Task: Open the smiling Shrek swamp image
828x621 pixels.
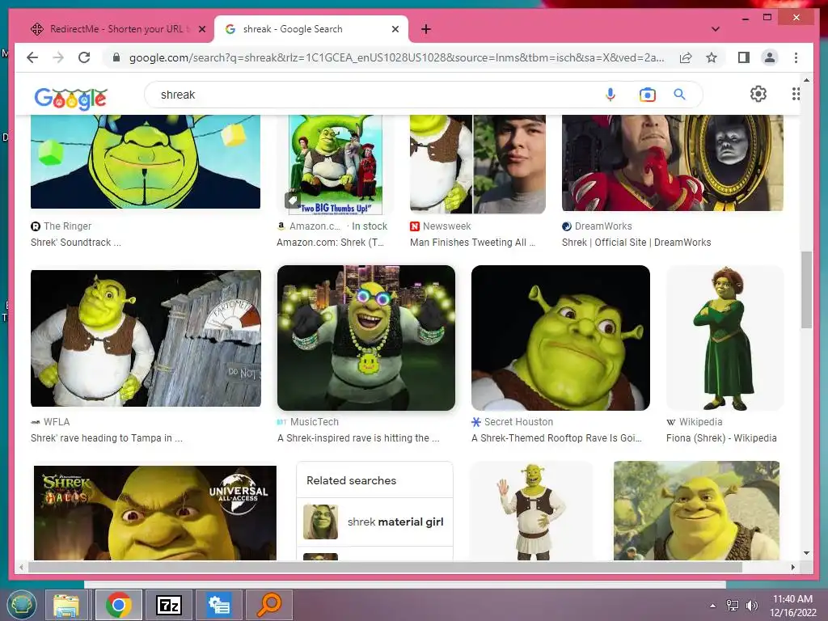Action: (696, 511)
